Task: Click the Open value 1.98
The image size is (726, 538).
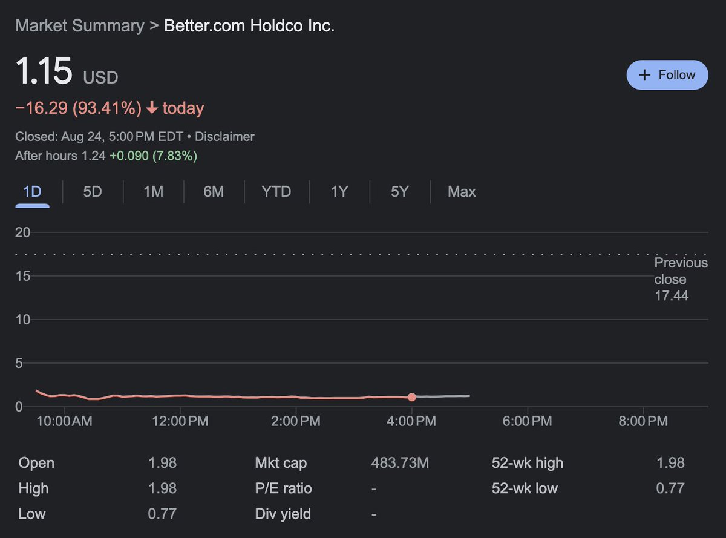Action: click(x=162, y=463)
